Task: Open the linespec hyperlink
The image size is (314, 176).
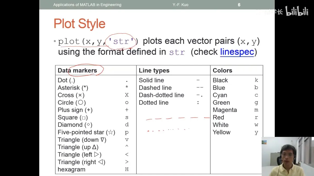Action: click(x=237, y=52)
